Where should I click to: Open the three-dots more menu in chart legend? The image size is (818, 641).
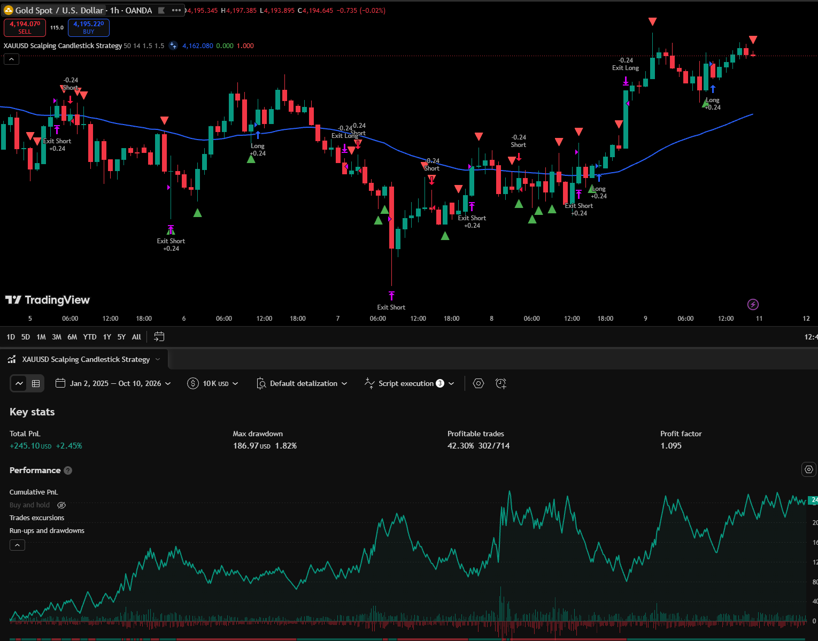coord(176,10)
